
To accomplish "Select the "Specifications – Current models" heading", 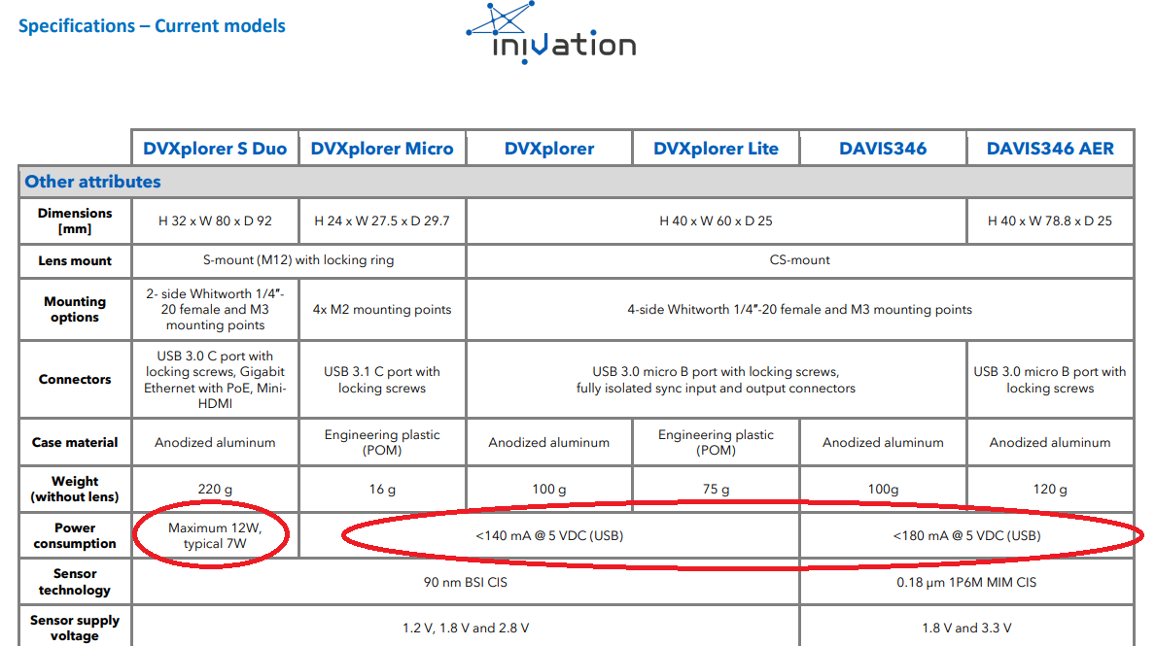I will 152,26.
